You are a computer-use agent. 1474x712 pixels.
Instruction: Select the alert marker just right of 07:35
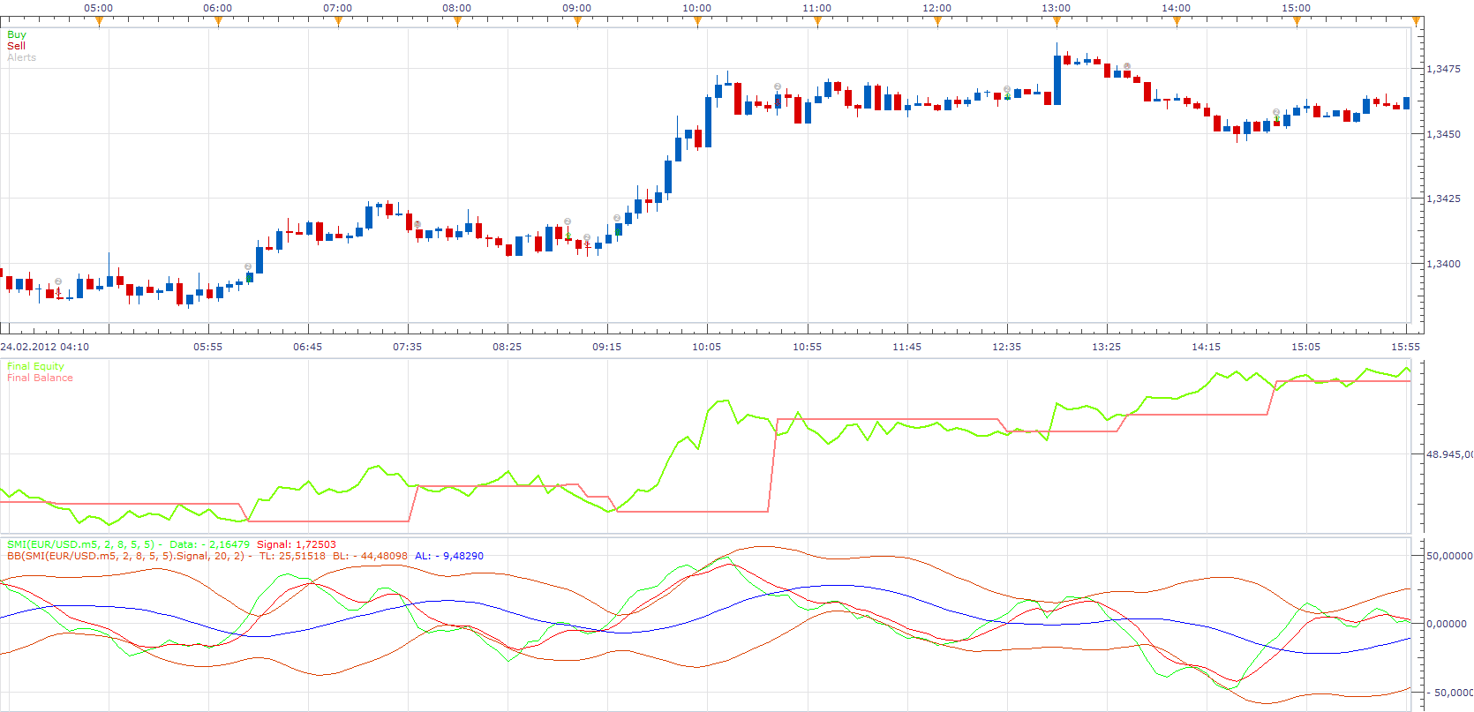tap(417, 224)
